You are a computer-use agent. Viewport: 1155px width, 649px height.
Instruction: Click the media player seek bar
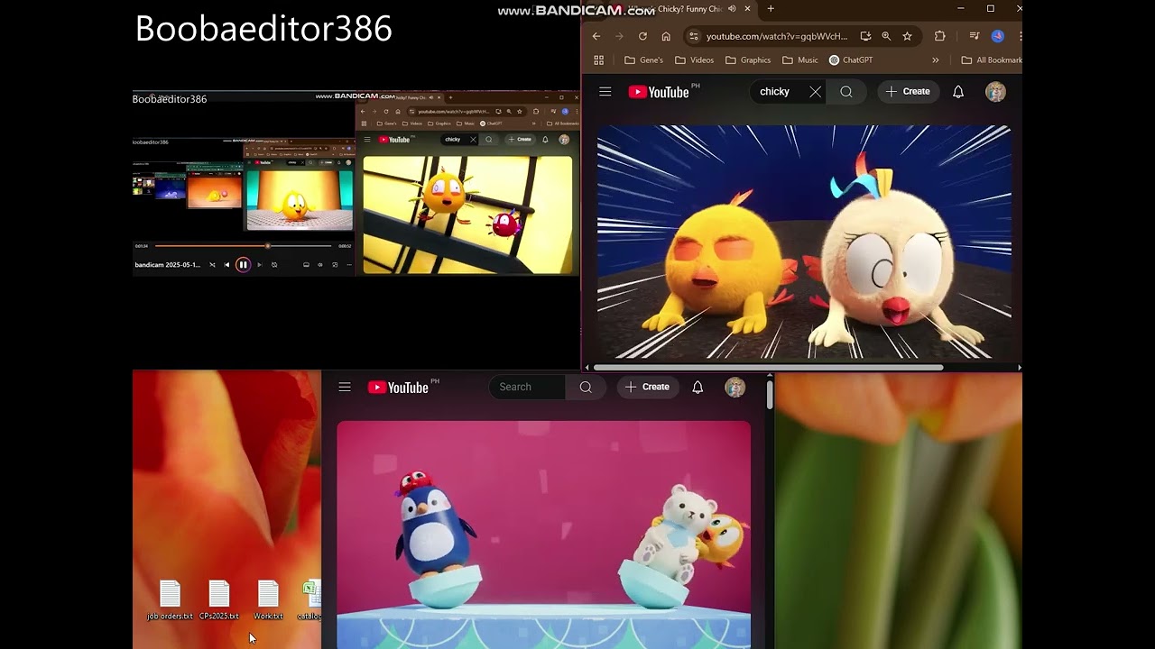243,246
